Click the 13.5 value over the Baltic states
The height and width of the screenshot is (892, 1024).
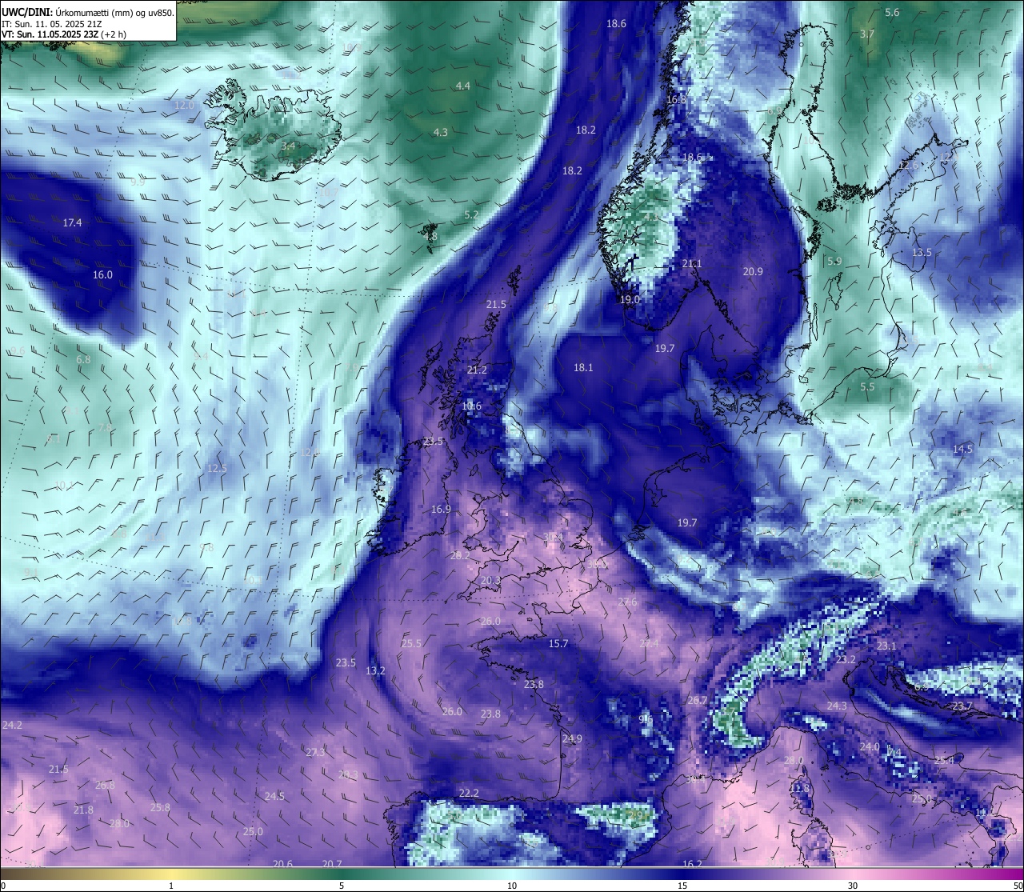pyautogui.click(x=922, y=252)
